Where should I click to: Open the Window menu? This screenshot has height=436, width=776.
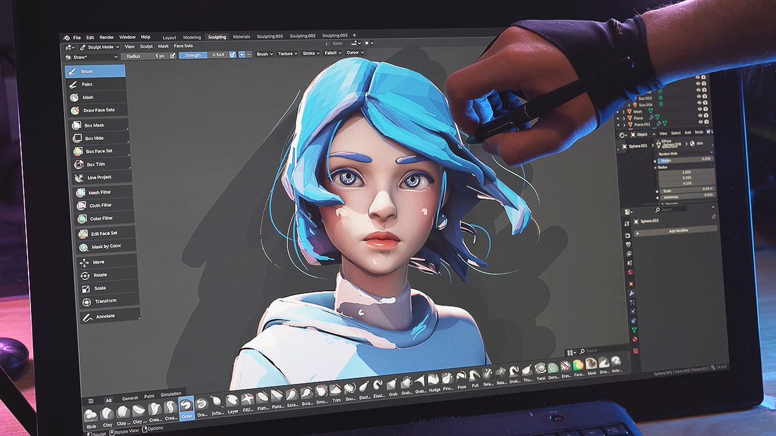coord(127,37)
